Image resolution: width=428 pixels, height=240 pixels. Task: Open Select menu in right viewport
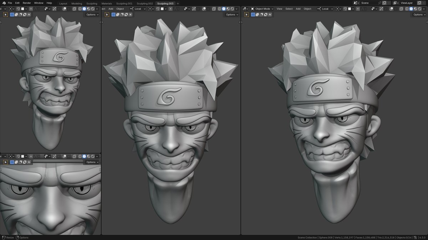tap(289, 9)
